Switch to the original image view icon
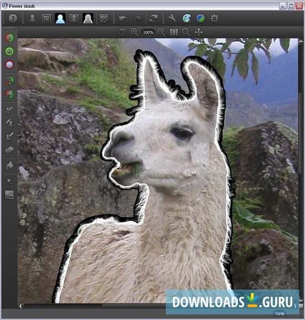The width and height of the screenshot is (305, 320). [x=47, y=18]
